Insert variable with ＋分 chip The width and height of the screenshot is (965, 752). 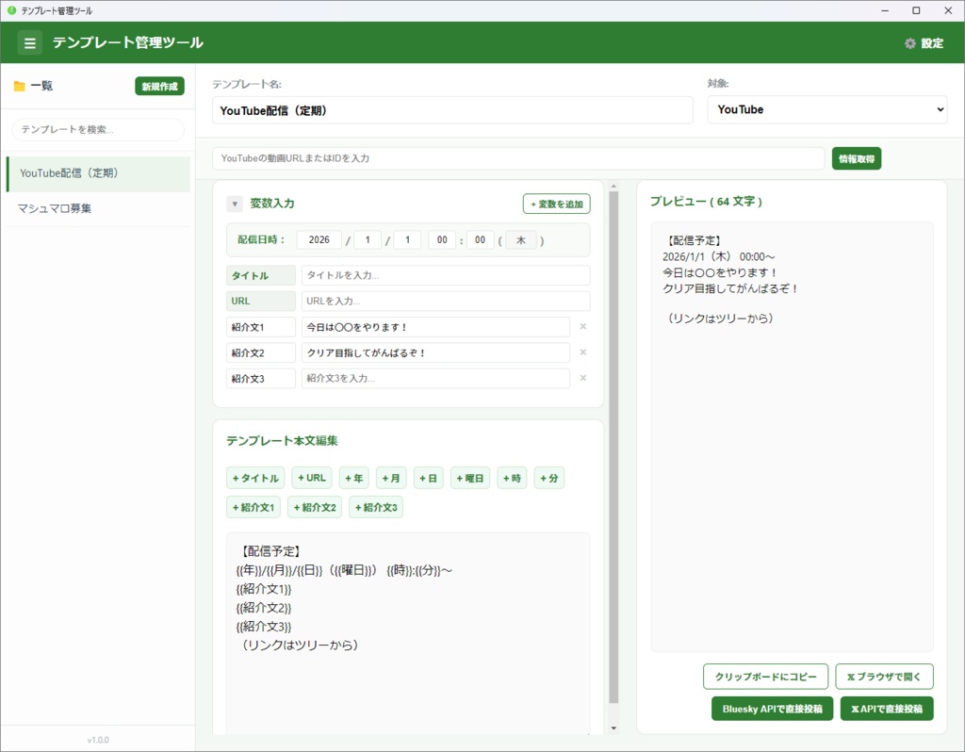[x=549, y=478]
